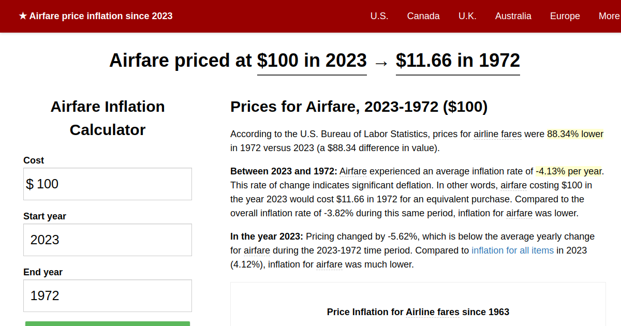The height and width of the screenshot is (326, 621).
Task: Select U.S. in the top navigation
Action: click(x=379, y=16)
